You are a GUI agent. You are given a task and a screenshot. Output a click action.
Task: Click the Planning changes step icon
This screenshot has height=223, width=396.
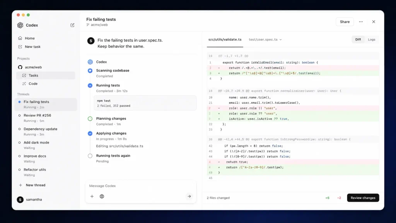[x=90, y=118]
